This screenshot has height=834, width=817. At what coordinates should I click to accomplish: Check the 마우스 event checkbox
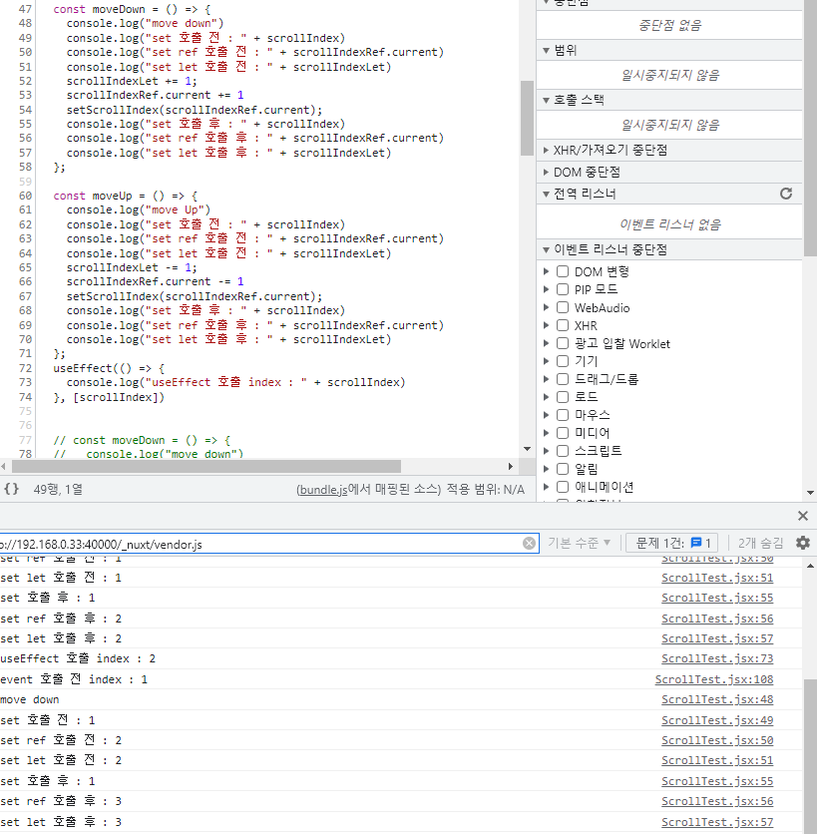point(563,415)
